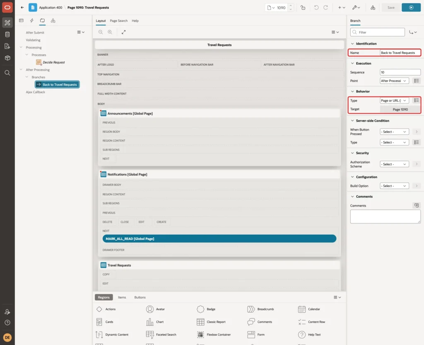Collapse the Identification section

352,44
